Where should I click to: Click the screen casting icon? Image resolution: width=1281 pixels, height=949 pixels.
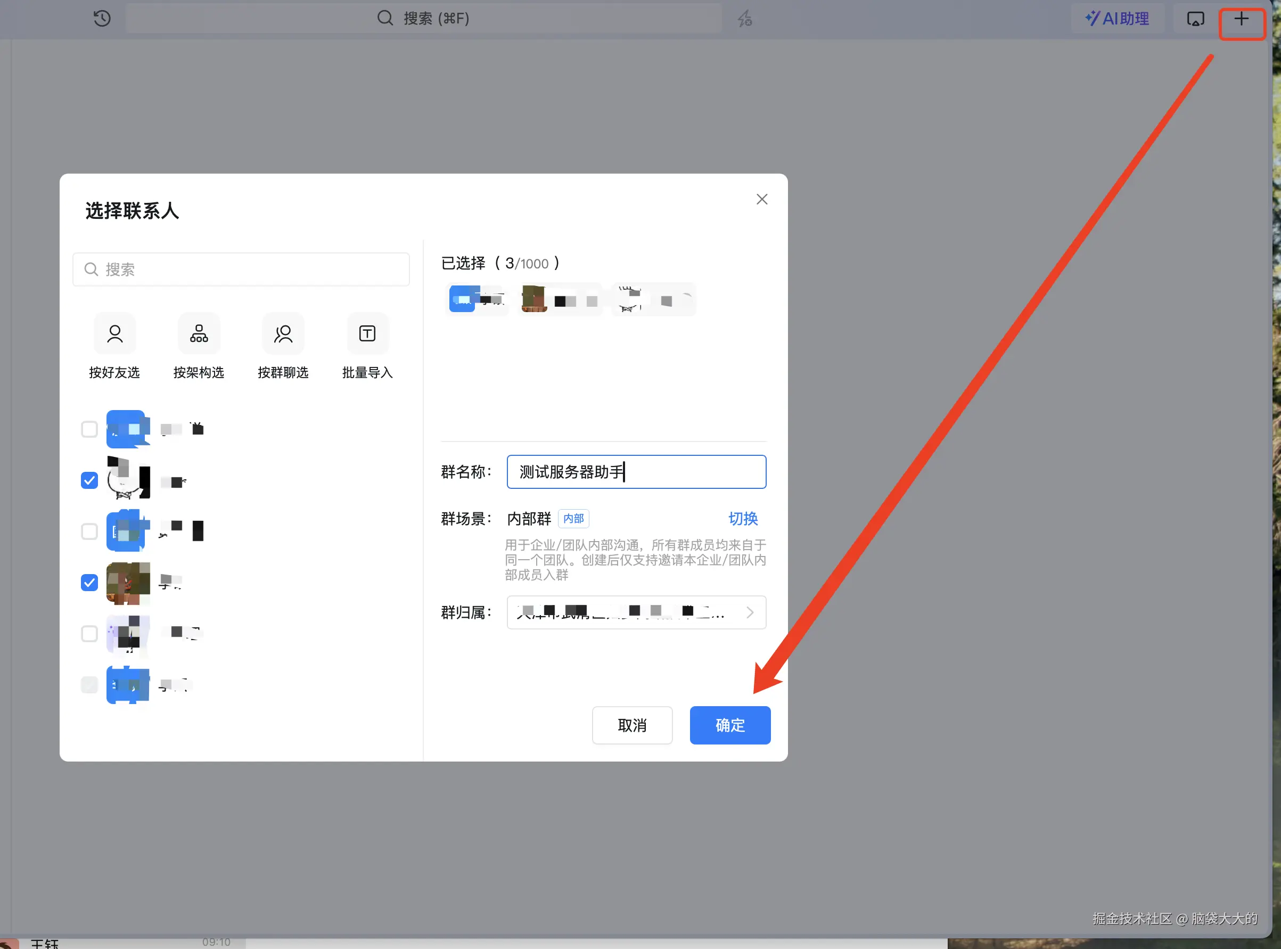[1195, 19]
